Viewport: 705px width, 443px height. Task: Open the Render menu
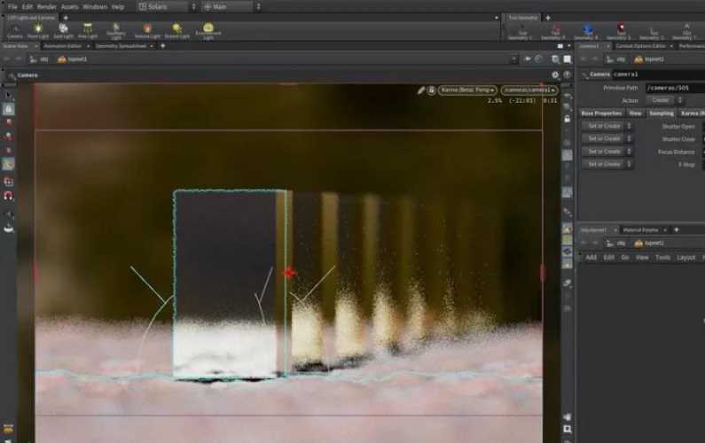coord(47,7)
